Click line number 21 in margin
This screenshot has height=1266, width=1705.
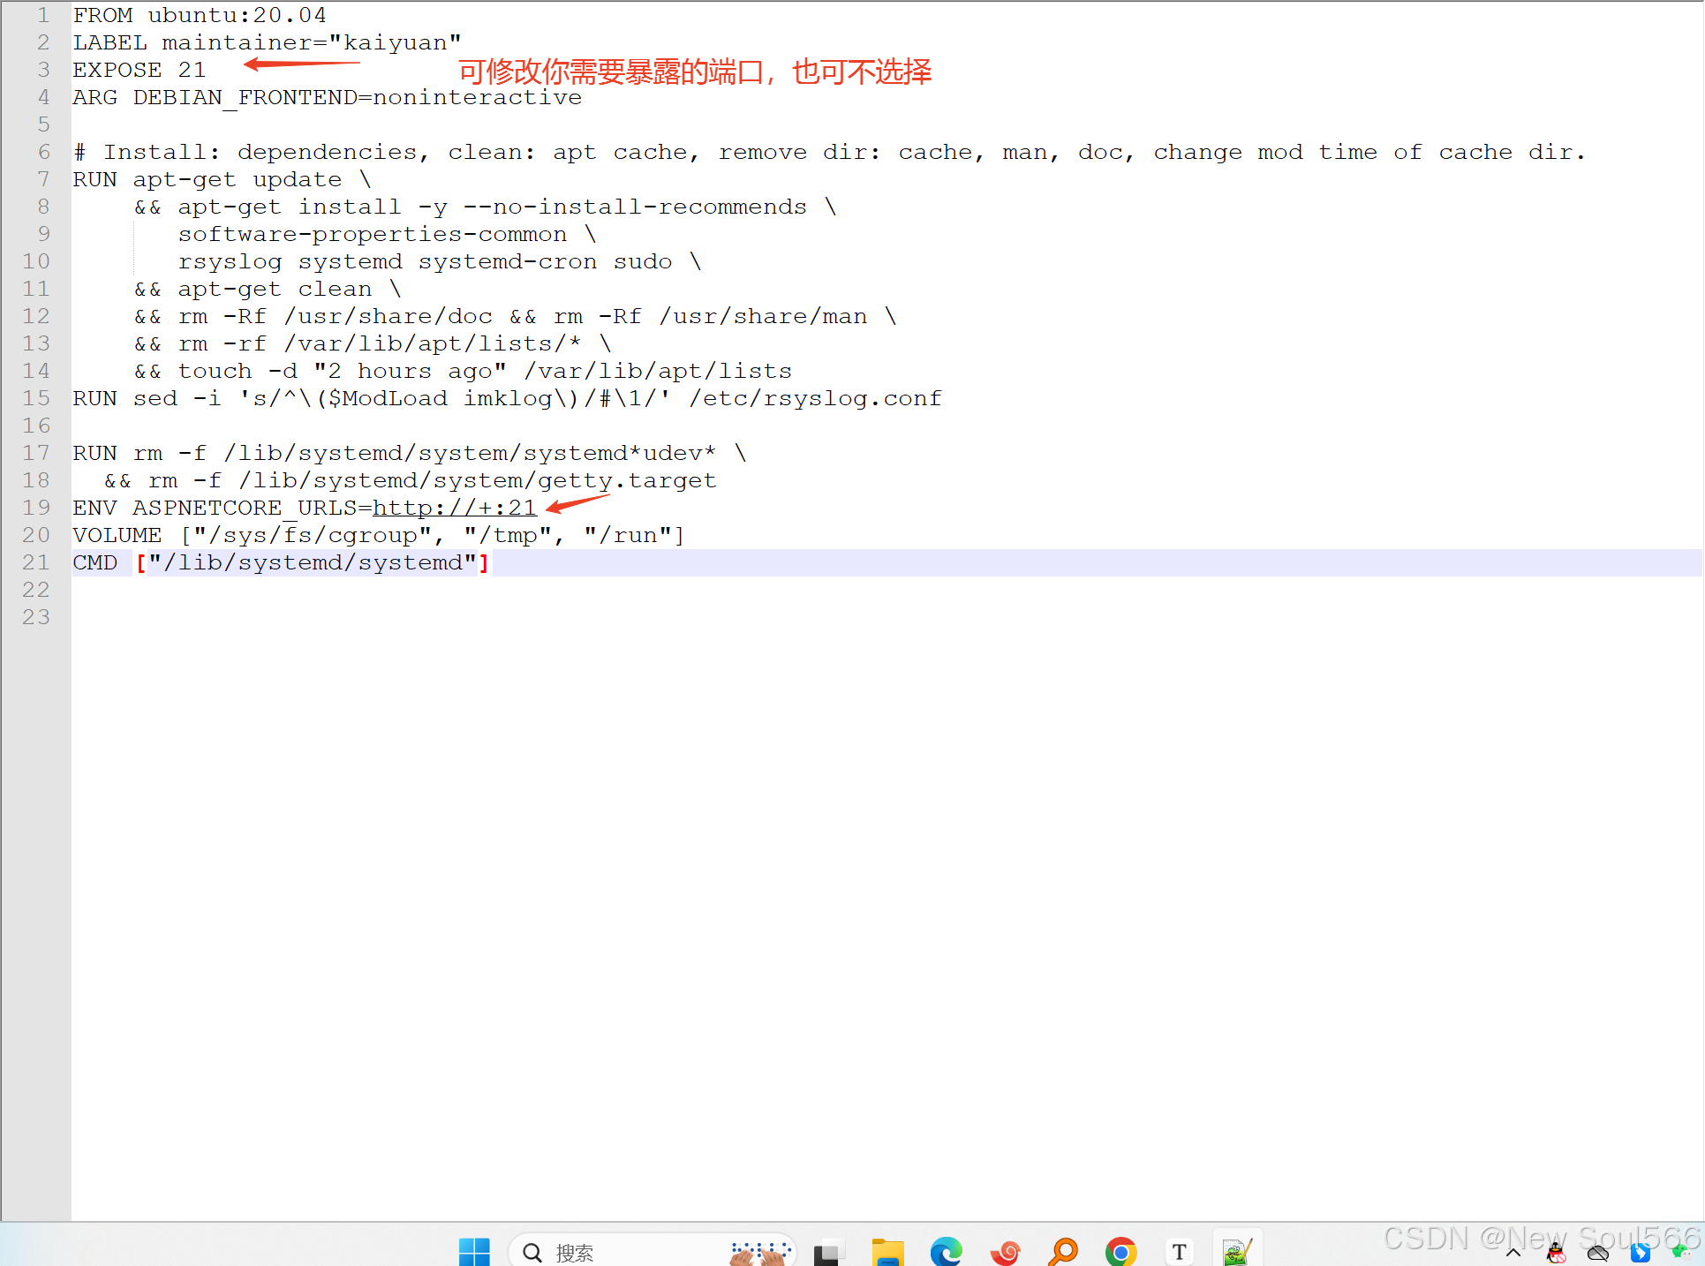pyautogui.click(x=36, y=562)
